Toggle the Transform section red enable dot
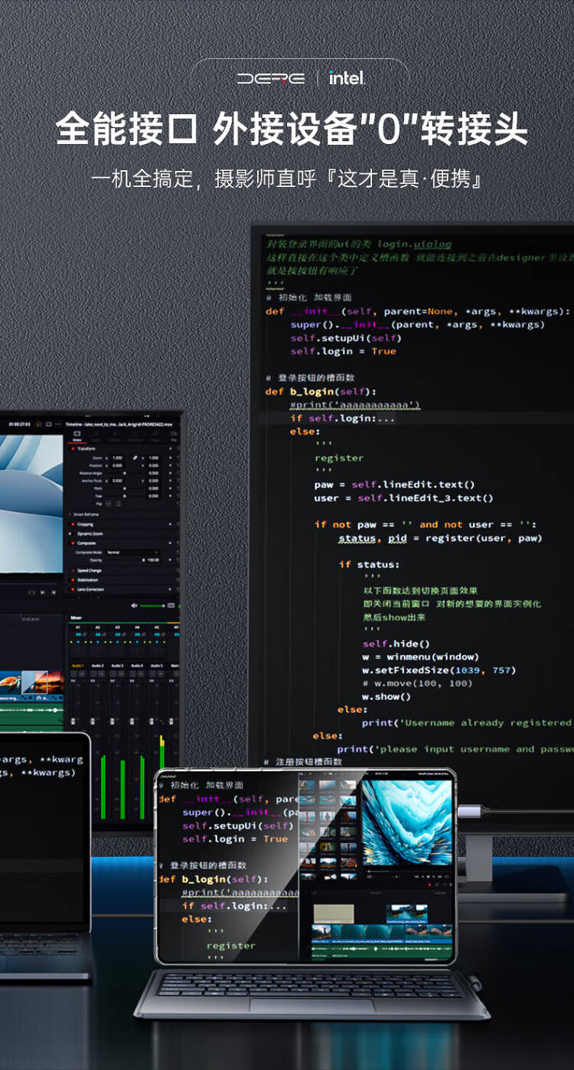The image size is (574, 1070). pyautogui.click(x=73, y=448)
